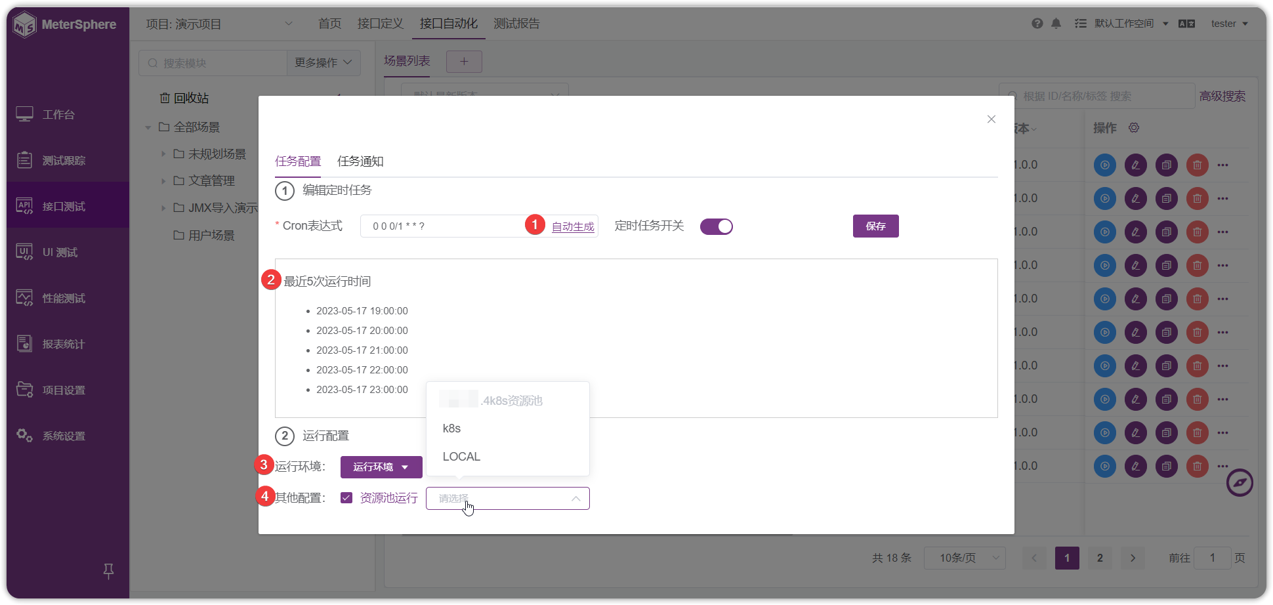
Task: Open UI 测试 sidebar module
Action: [x=47, y=252]
